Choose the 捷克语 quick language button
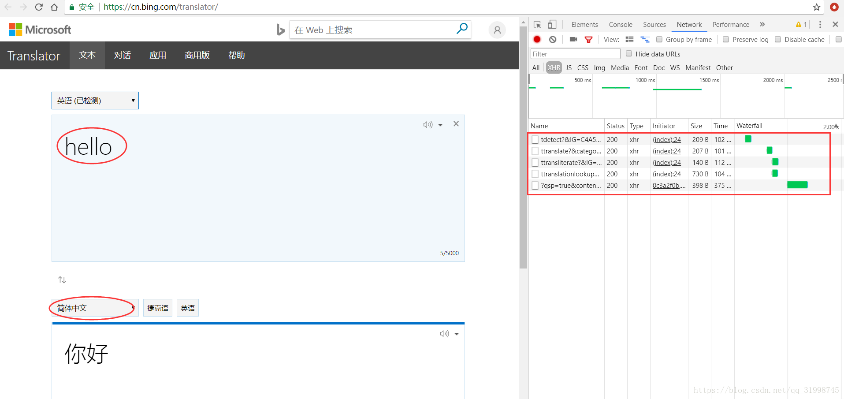The height and width of the screenshot is (399, 844). pyautogui.click(x=158, y=308)
